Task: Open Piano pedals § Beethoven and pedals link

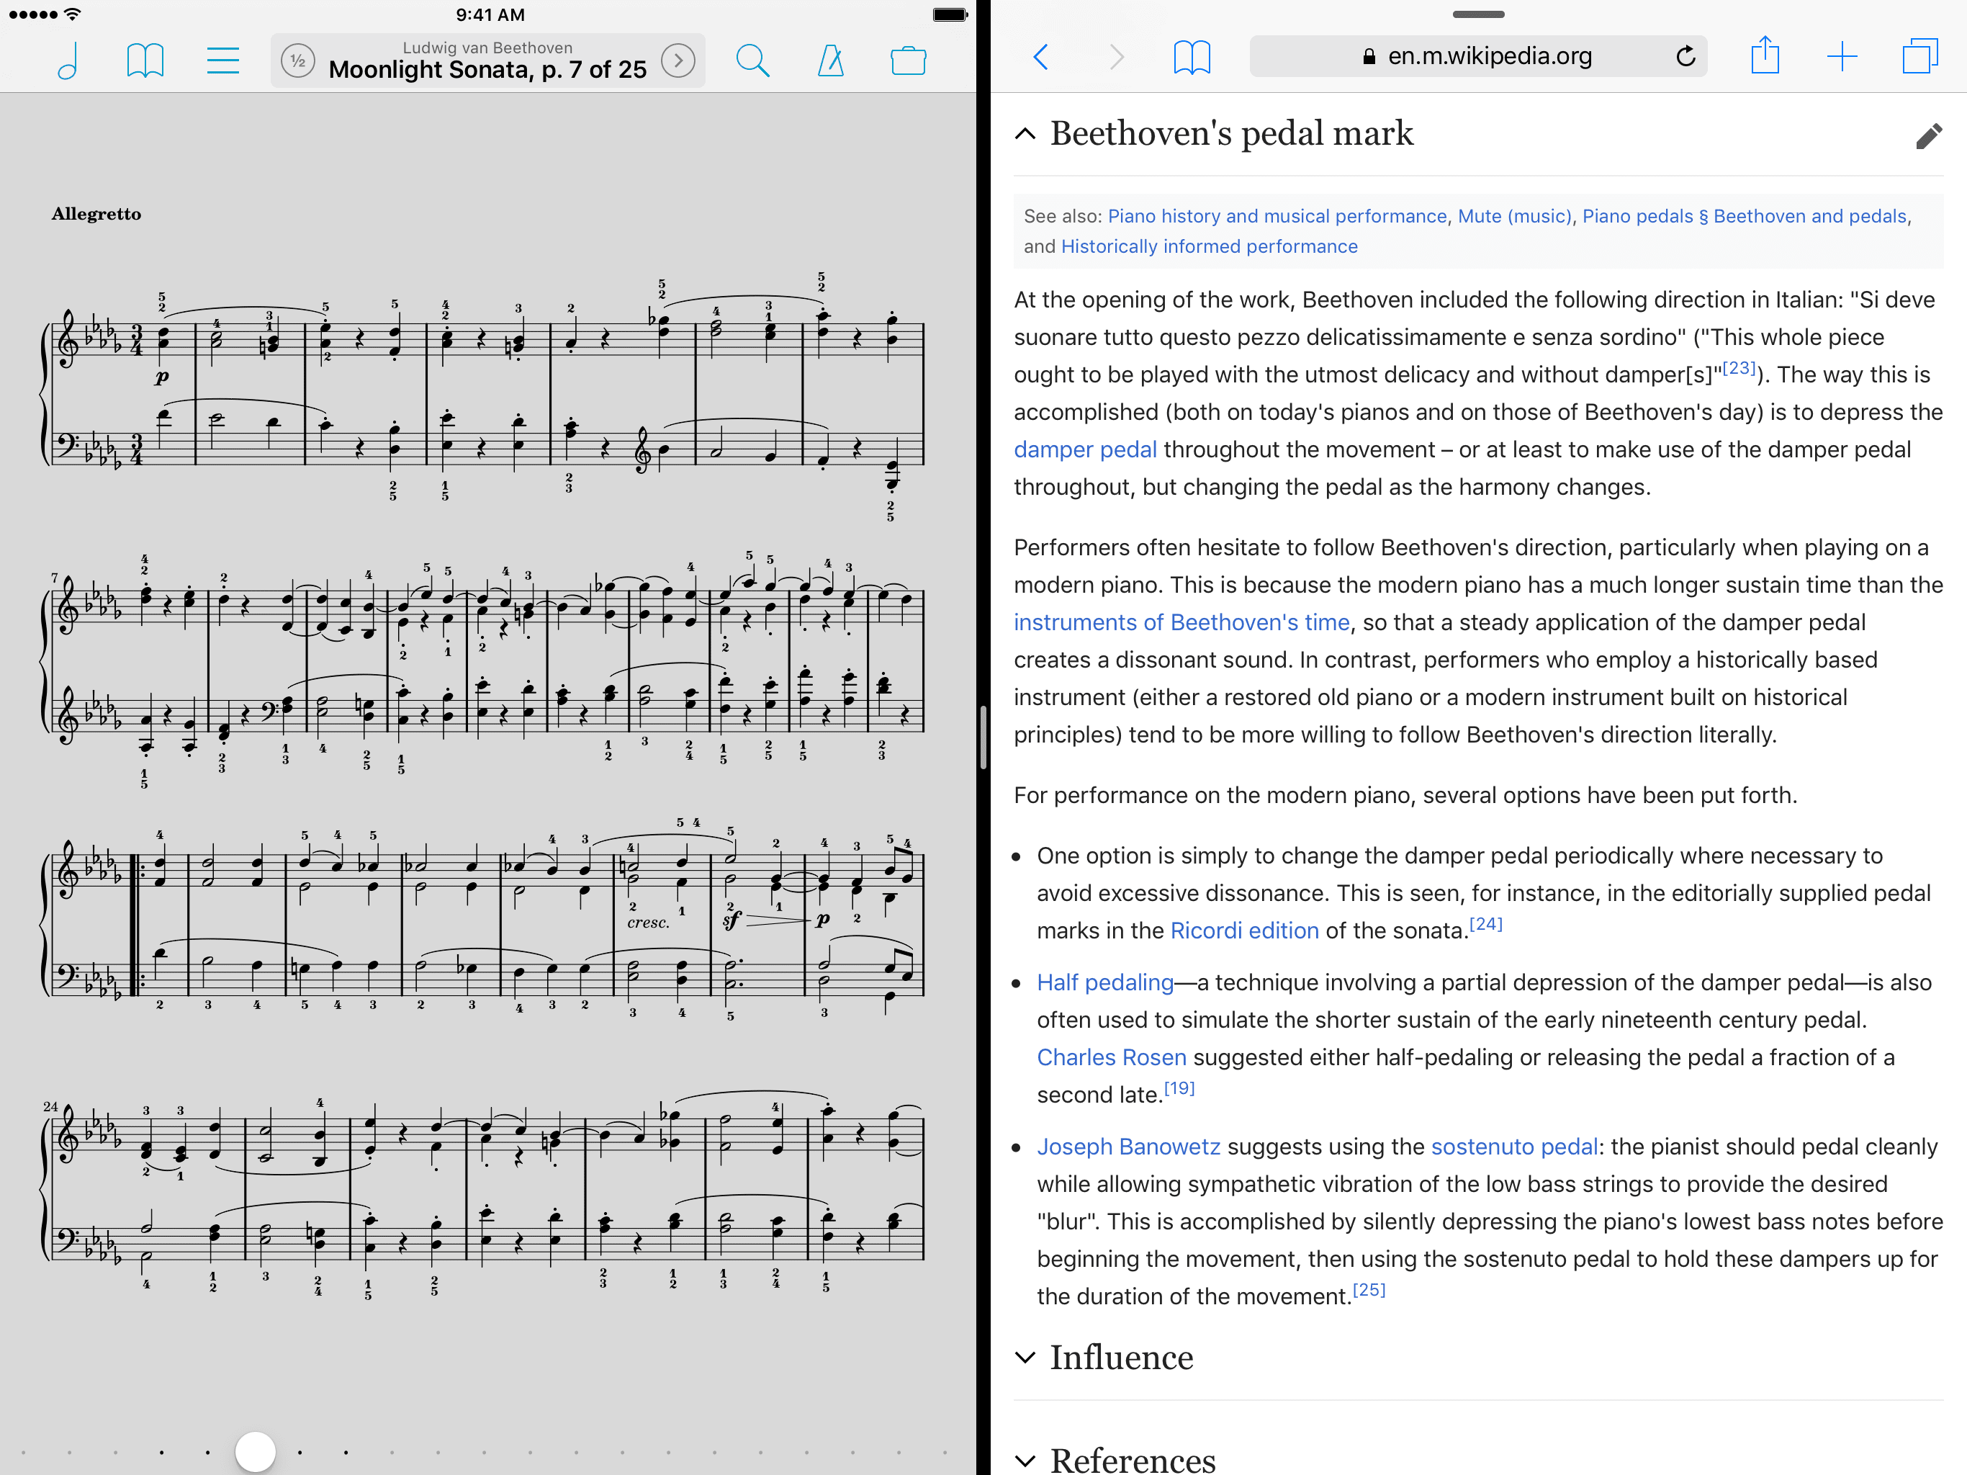Action: pos(1744,216)
